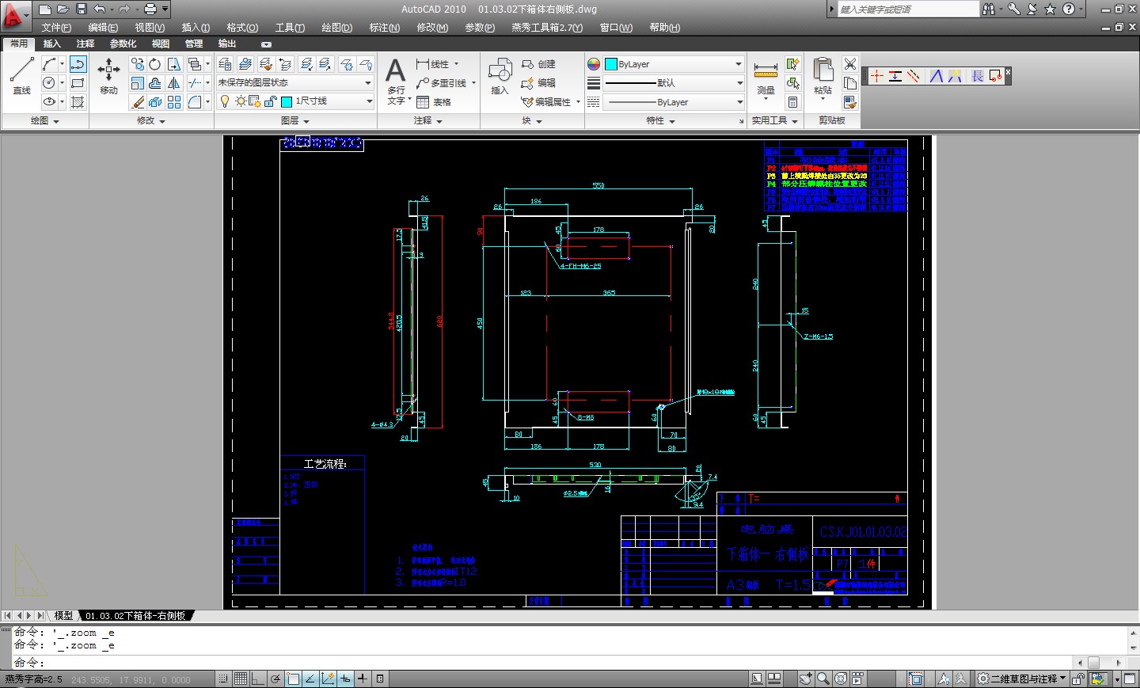This screenshot has height=688, width=1140.
Task: Open the Multiline Text (多行文字) tool
Action: 396,79
